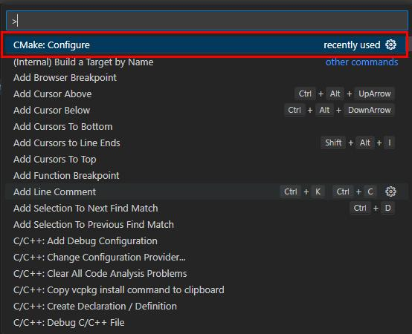Open C/C++: Change Configuration Provider...
This screenshot has height=334, width=412.
(x=206, y=258)
